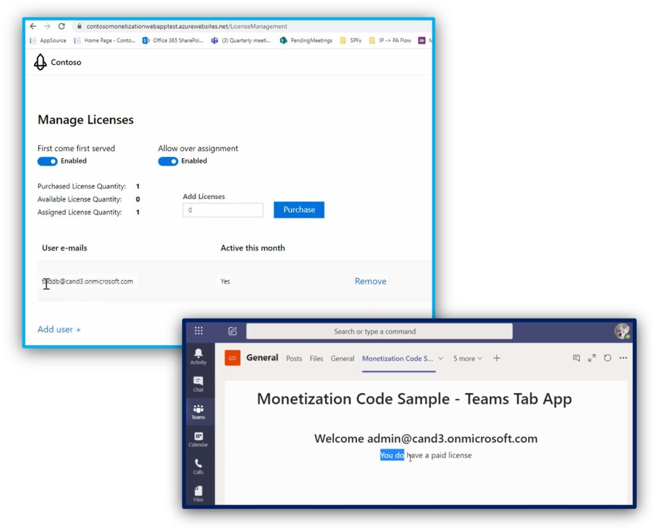This screenshot has height=529, width=654.
Task: Toggle First come first served switch
Action: pos(47,161)
